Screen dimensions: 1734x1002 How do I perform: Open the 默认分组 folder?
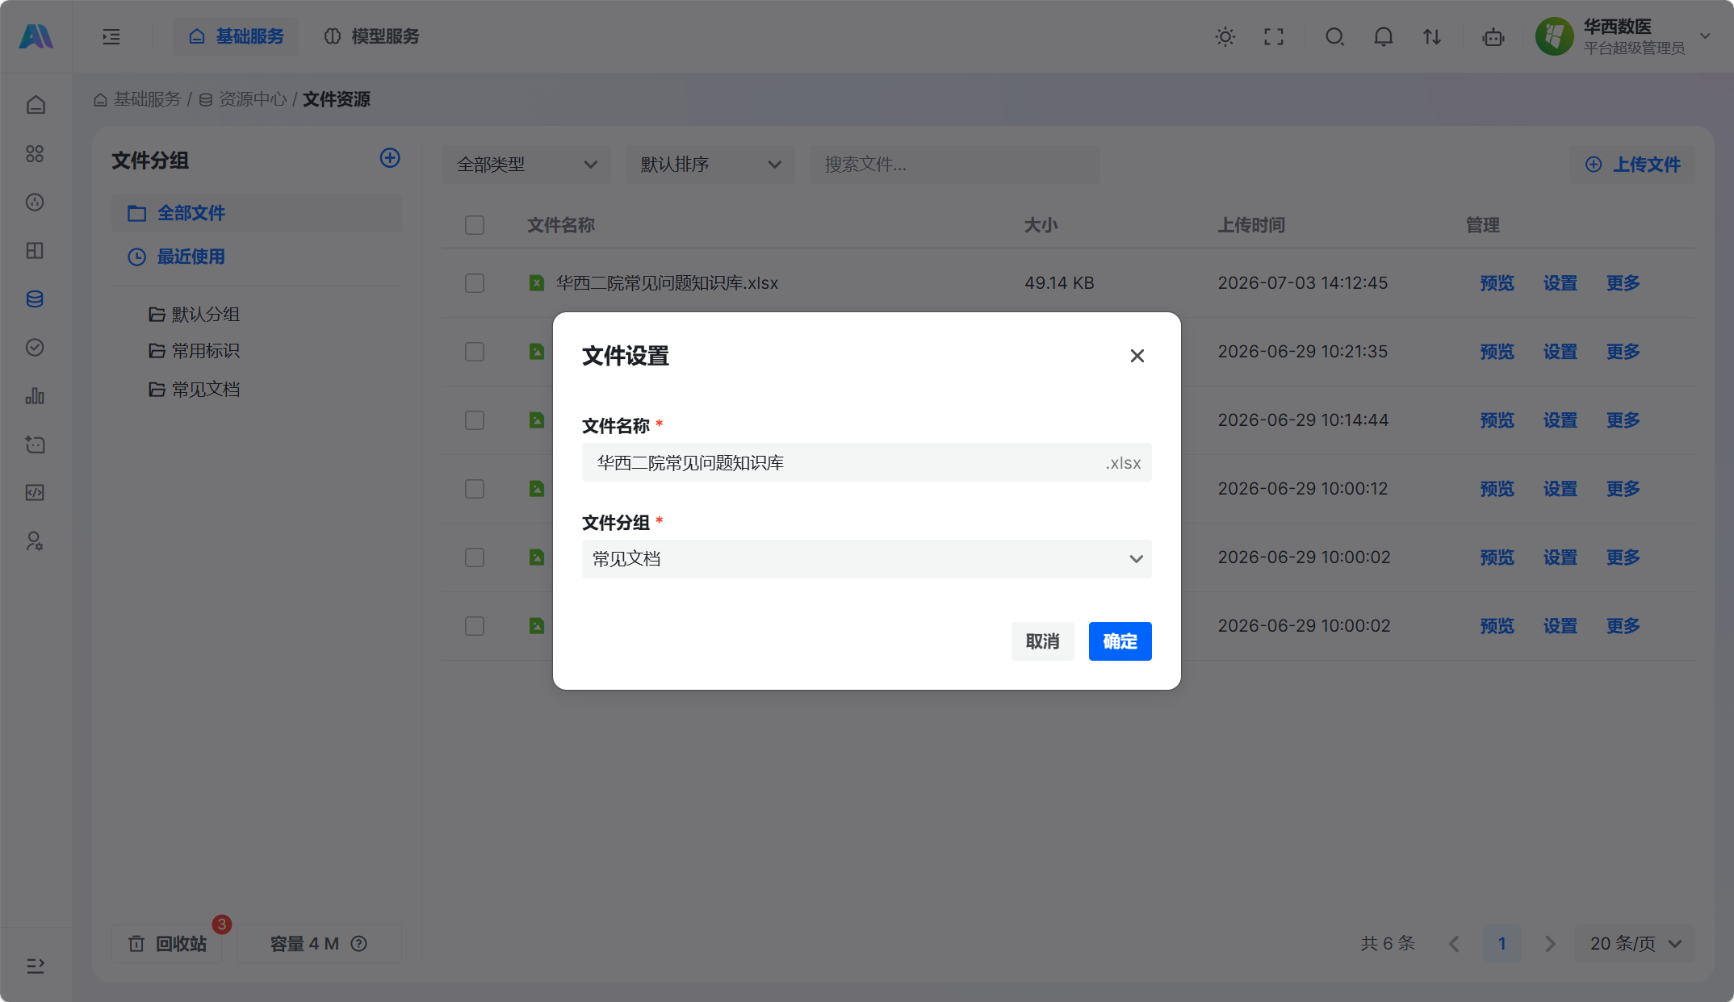(194, 314)
